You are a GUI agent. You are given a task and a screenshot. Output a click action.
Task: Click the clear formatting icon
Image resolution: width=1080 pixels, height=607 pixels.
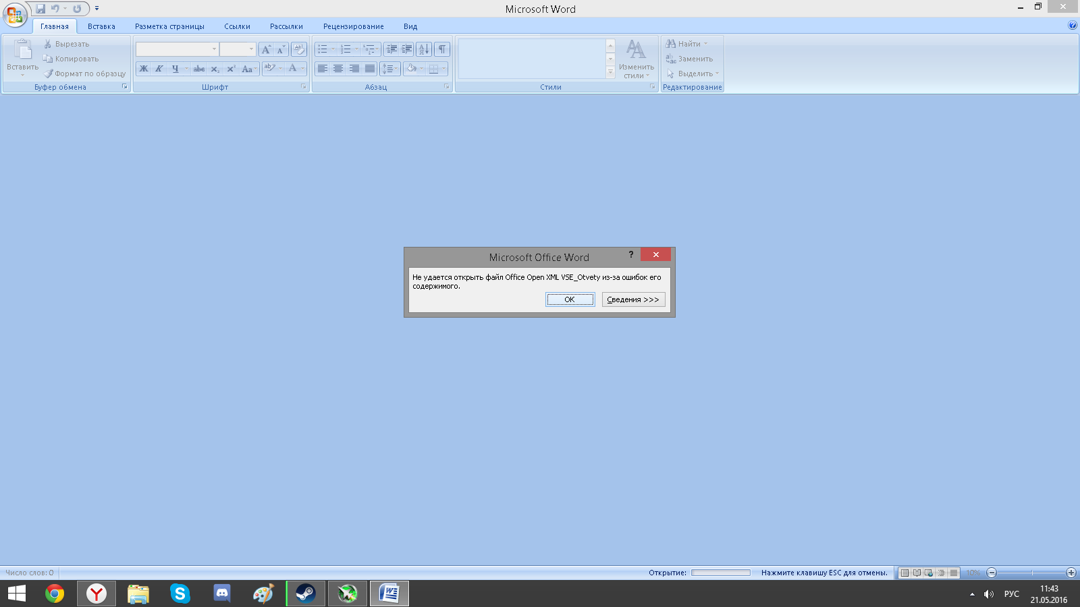[x=299, y=49]
